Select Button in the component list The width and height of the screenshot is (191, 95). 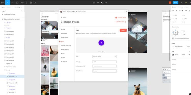pyautogui.click(x=63, y=29)
